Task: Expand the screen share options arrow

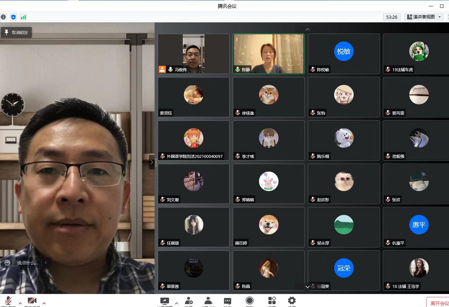Action: (x=177, y=303)
